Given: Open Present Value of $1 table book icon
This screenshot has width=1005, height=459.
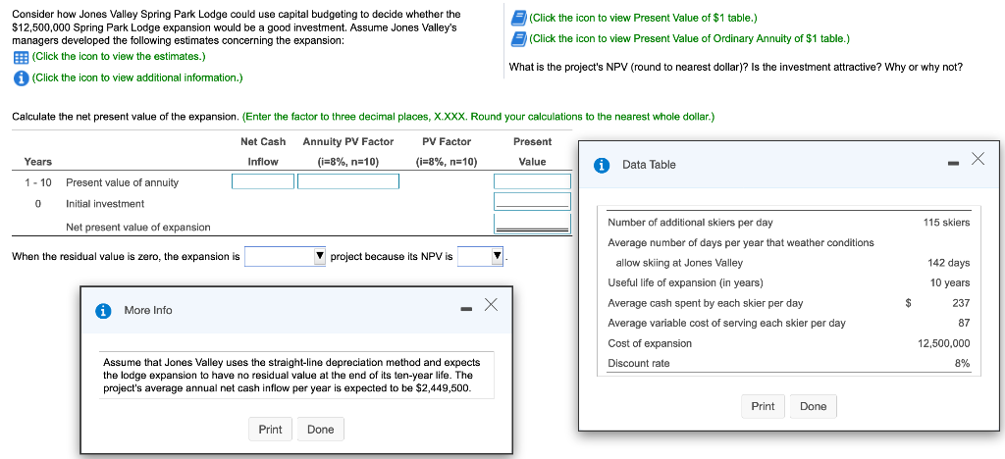Looking at the screenshot, I should [x=518, y=18].
